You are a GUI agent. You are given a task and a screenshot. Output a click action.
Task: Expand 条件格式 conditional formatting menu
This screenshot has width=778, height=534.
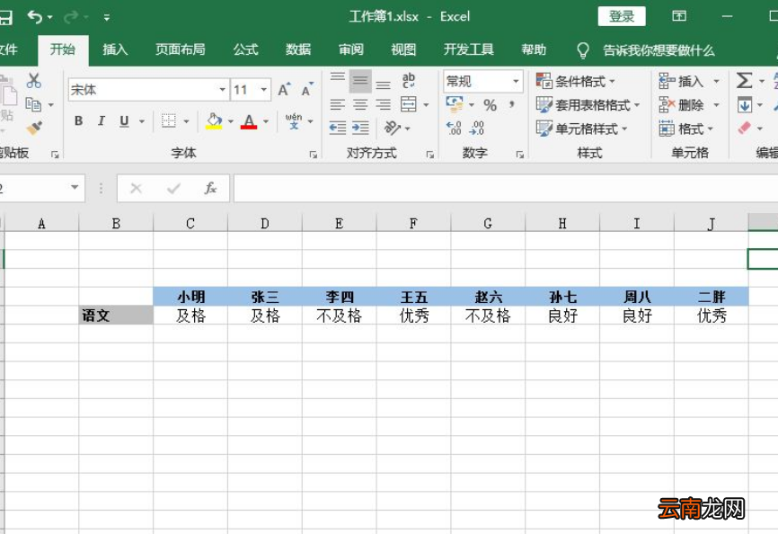tap(576, 81)
